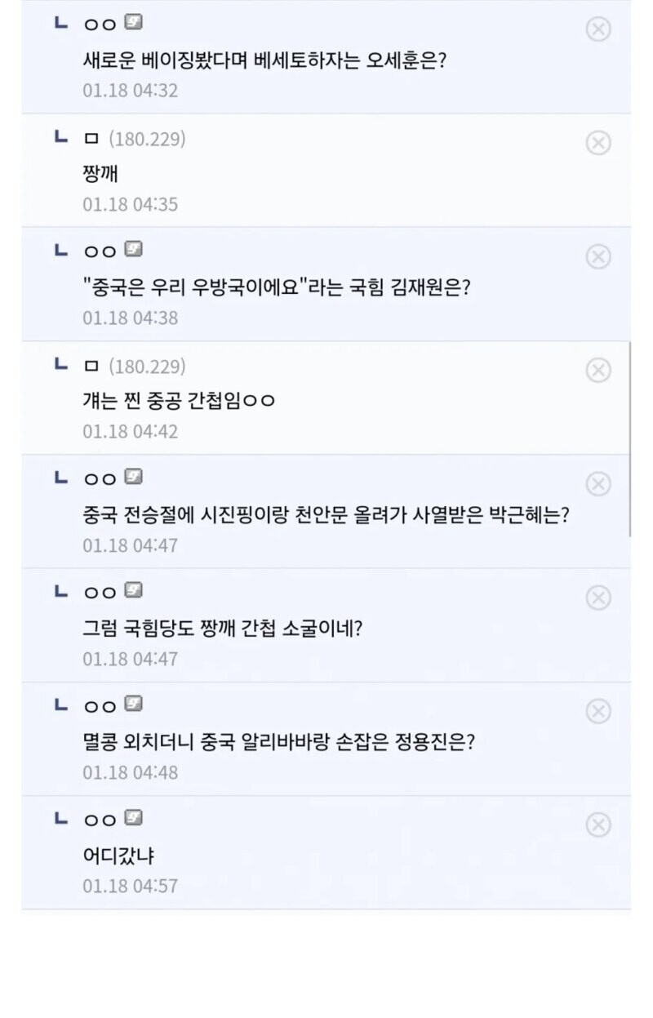Delete the 짱깨 comment with X icon
Screen dimensions: 653x1018
tap(598, 143)
